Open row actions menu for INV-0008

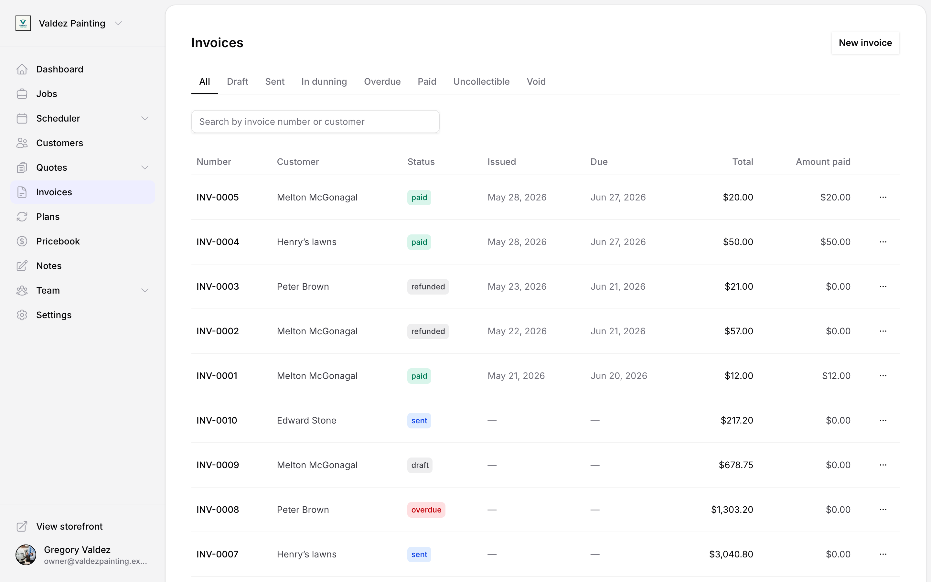tap(883, 510)
